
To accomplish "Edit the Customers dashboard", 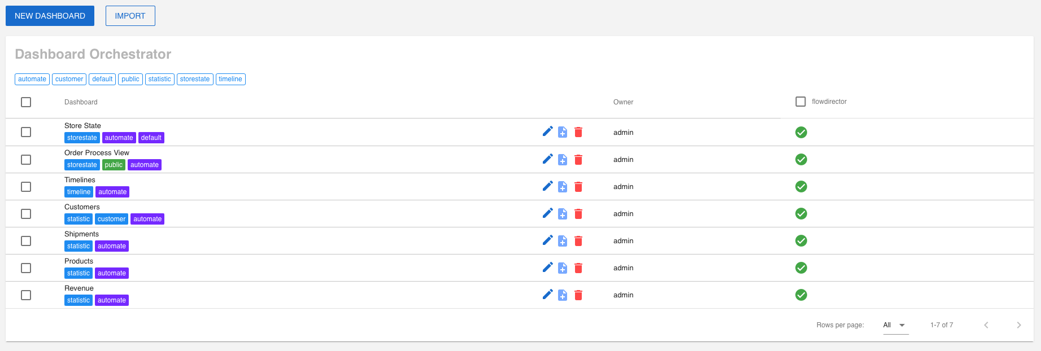I will click(x=547, y=213).
